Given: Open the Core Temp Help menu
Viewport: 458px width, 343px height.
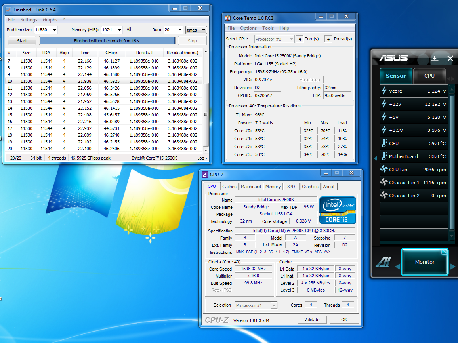Looking at the screenshot, I should [x=284, y=28].
